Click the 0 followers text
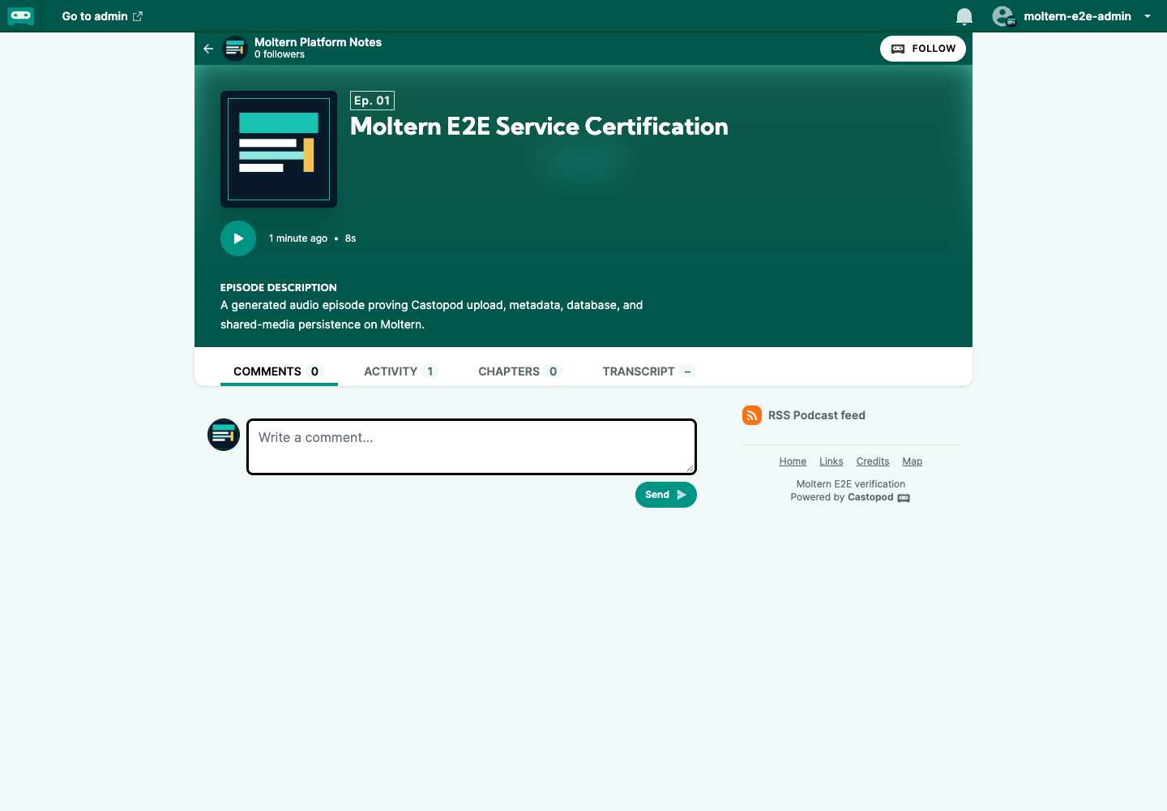The image size is (1167, 811). (280, 54)
